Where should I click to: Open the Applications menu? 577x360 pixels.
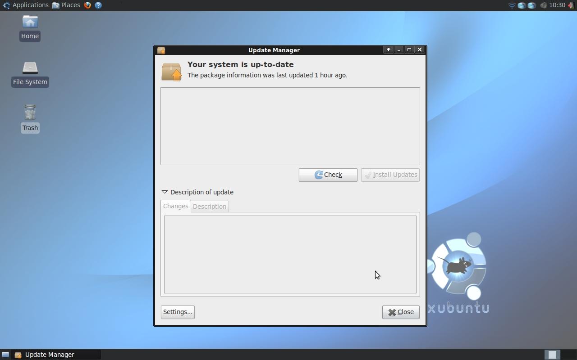(x=25, y=5)
